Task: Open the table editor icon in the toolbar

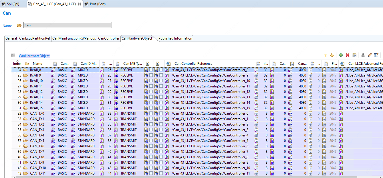Action: coord(376,55)
